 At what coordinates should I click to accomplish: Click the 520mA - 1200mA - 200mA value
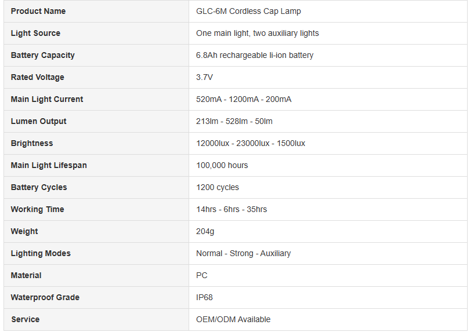[x=243, y=100]
